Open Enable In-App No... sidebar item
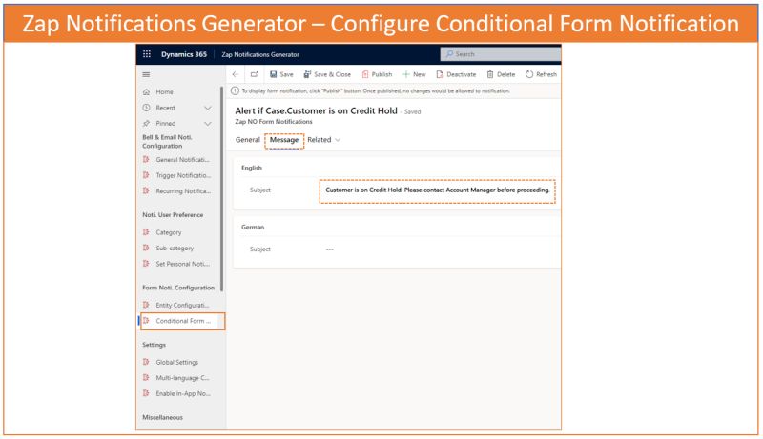 (x=183, y=393)
